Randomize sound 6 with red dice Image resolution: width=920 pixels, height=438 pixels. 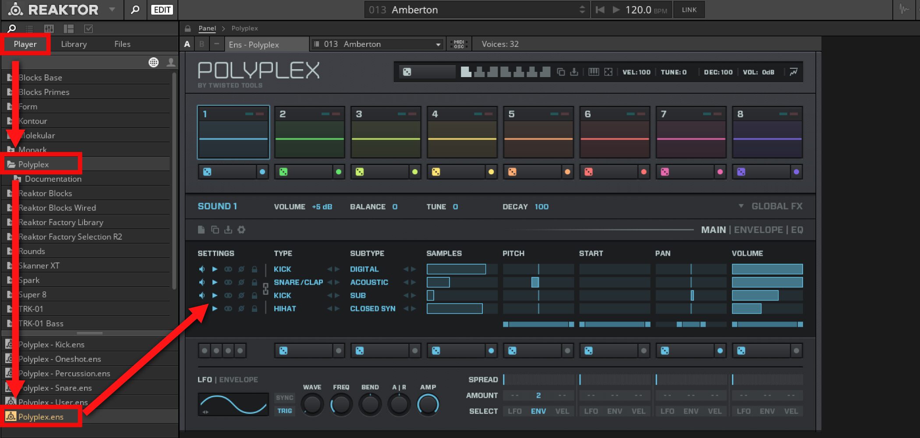(588, 172)
